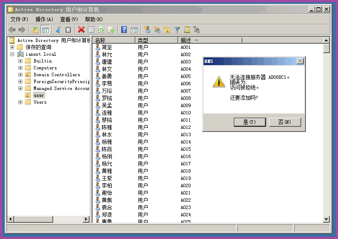Select the user row 杨雅
338x239 pixels.
[107, 142]
